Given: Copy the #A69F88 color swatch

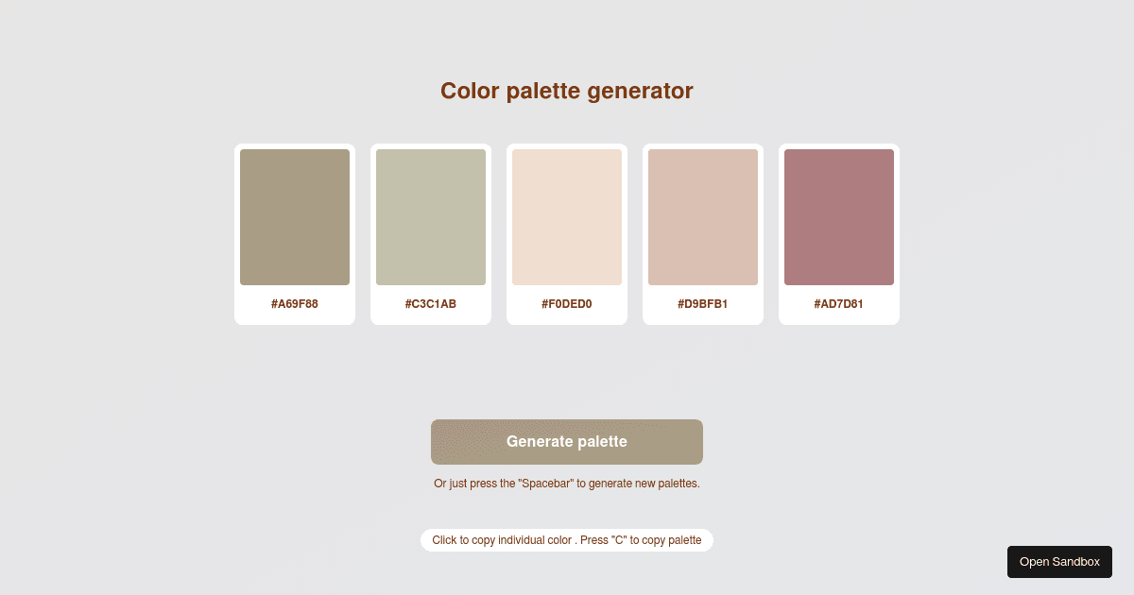Looking at the screenshot, I should point(294,216).
